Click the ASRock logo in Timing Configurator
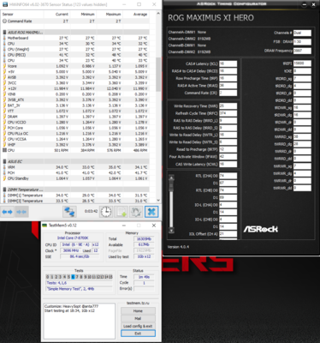 [x=260, y=229]
